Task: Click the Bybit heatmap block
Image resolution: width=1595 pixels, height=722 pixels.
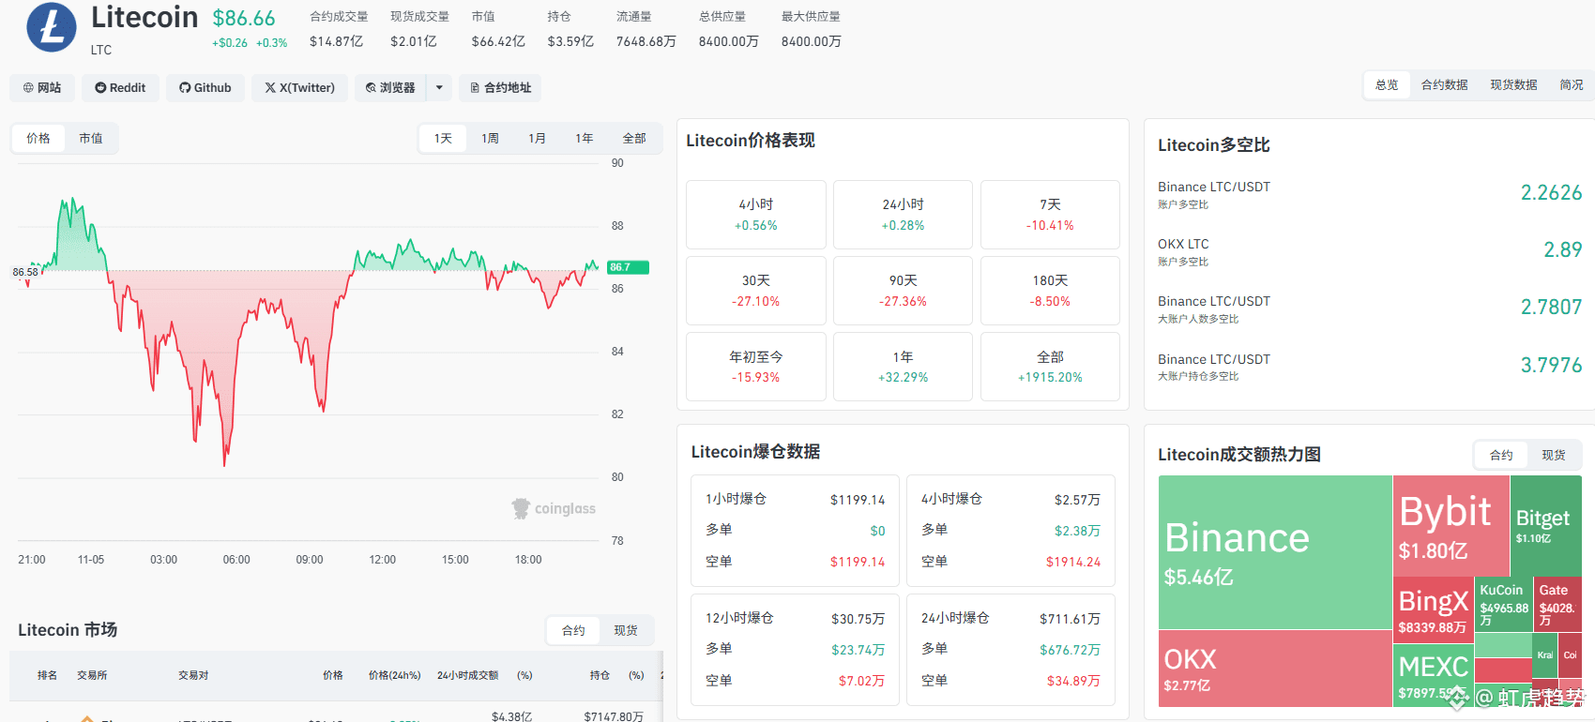Action: point(1451,526)
